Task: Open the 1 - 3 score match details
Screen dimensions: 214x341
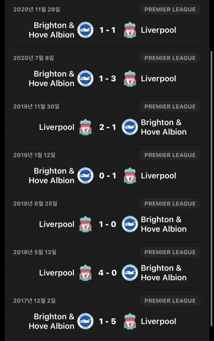Action: (108, 79)
